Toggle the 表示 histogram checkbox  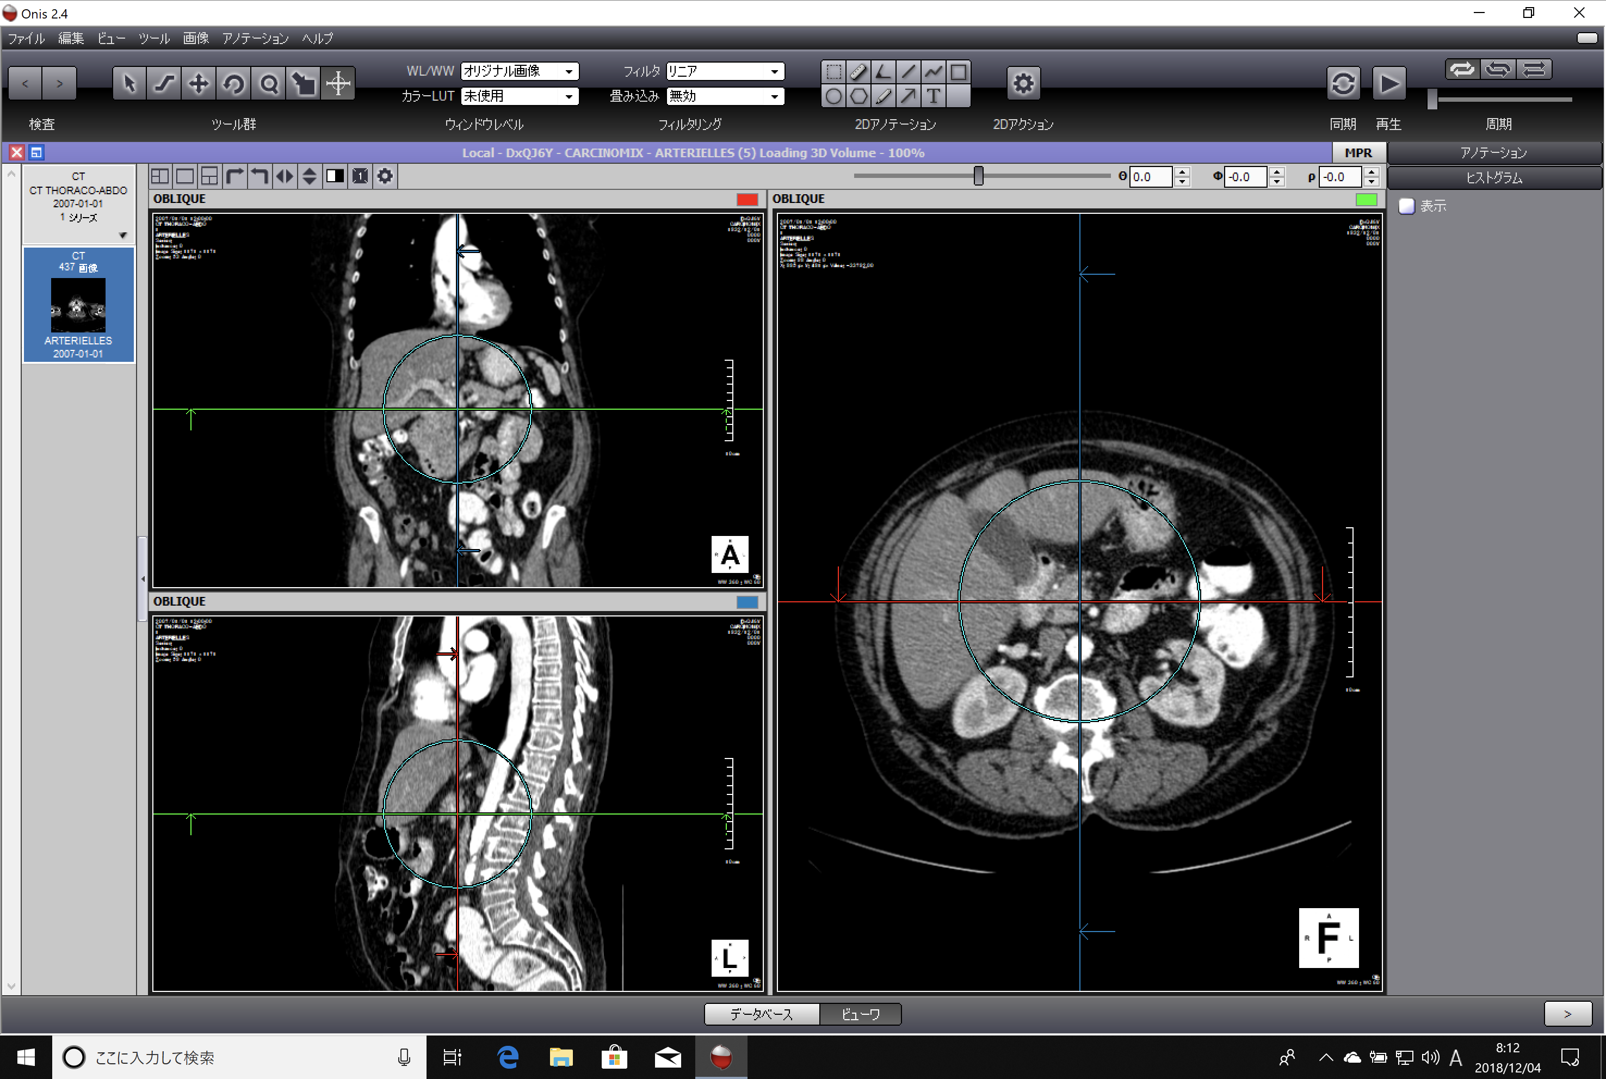1406,206
